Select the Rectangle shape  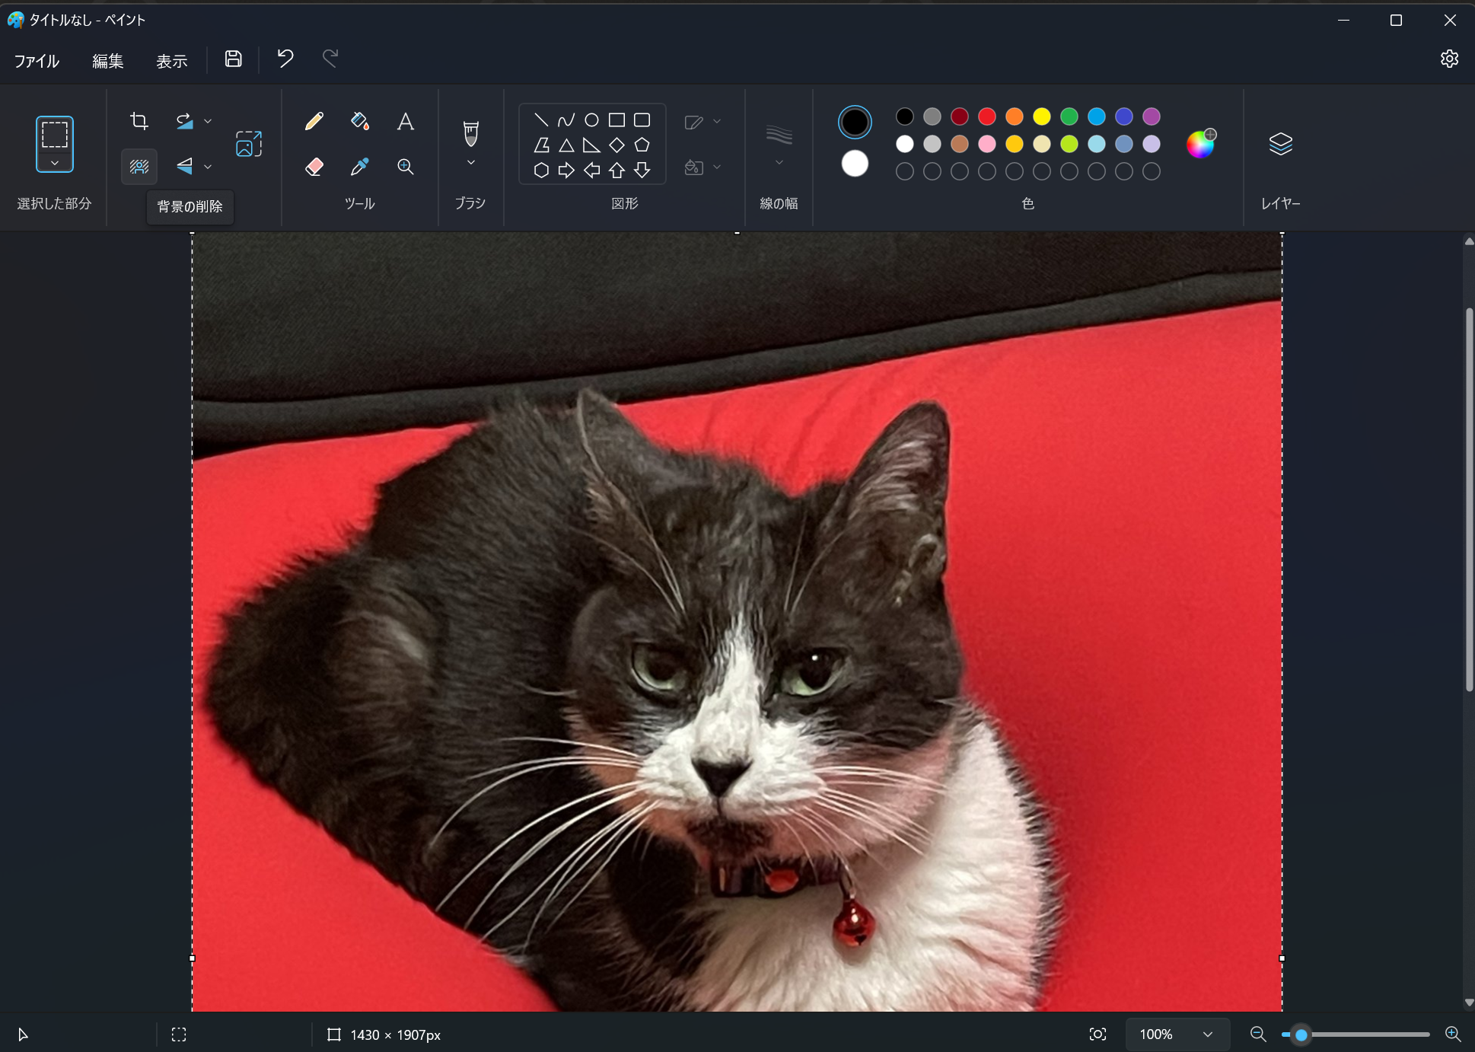tap(616, 120)
